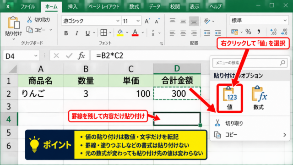This screenshot has width=293, height=165.
Task: Toggle Italic formatting
Action: coord(76,33)
